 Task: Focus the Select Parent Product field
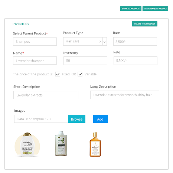[x=35, y=42]
